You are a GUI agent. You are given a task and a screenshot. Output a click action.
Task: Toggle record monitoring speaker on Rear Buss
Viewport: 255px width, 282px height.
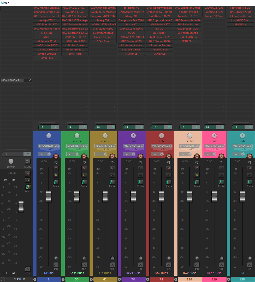221,162
